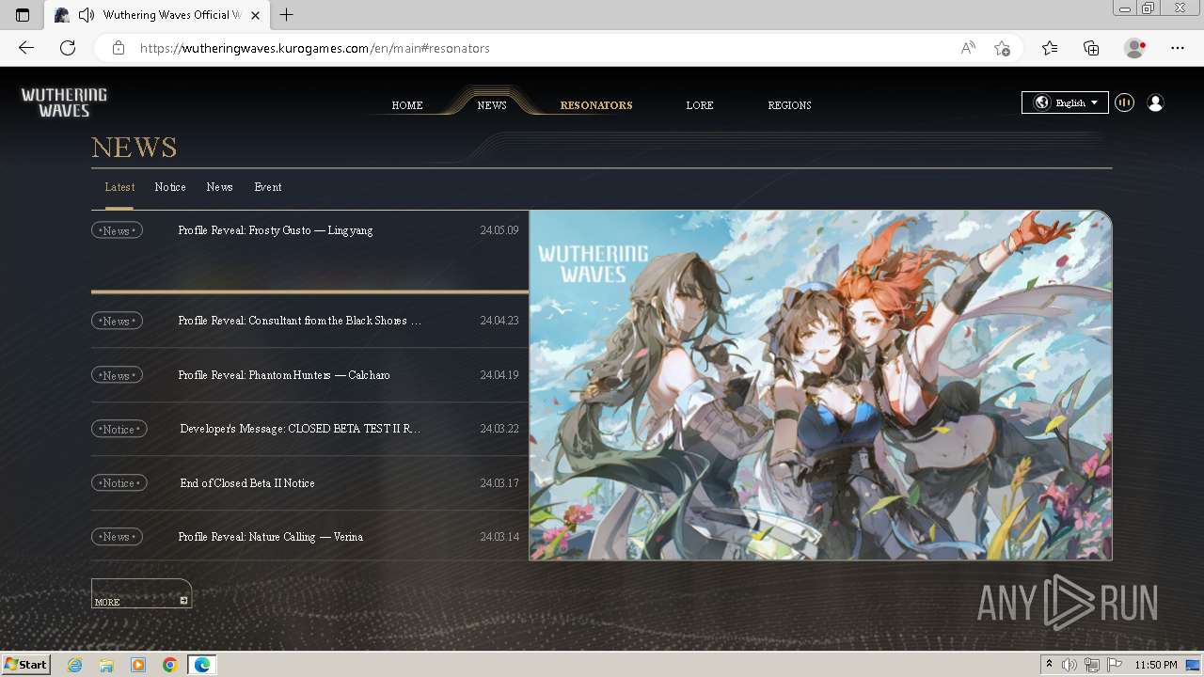Open the user account profile icon
This screenshot has width=1204, height=677.
1155,102
